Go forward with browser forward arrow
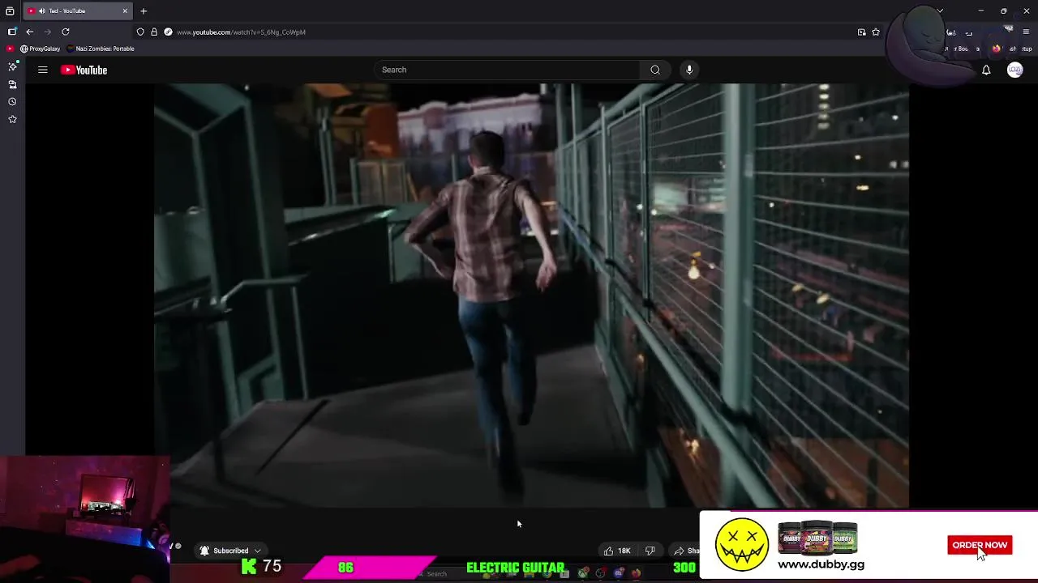 (47, 32)
